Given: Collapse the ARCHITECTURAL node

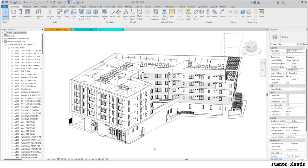Looking at the screenshot, I should click(x=9, y=48).
